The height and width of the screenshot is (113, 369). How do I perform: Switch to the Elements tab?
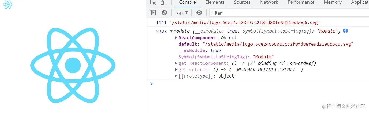click(215, 2)
